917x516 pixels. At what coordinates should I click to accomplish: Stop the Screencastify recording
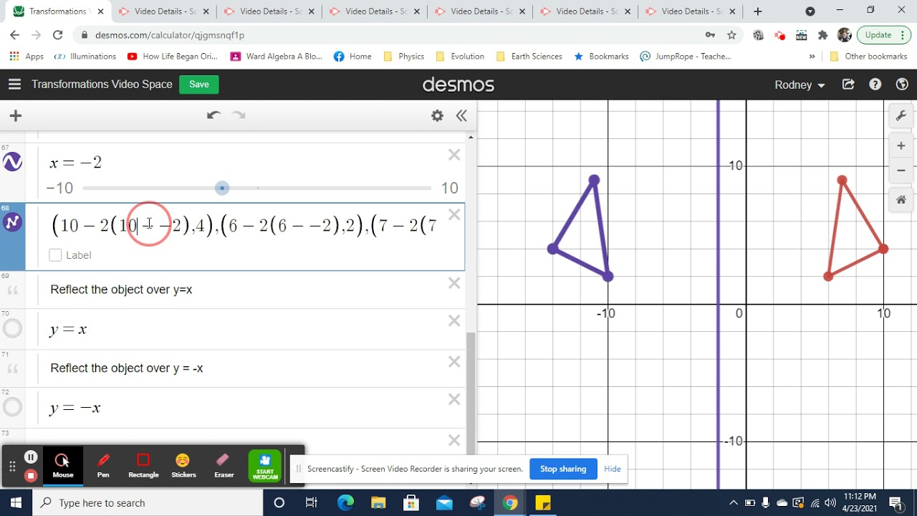[31, 475]
